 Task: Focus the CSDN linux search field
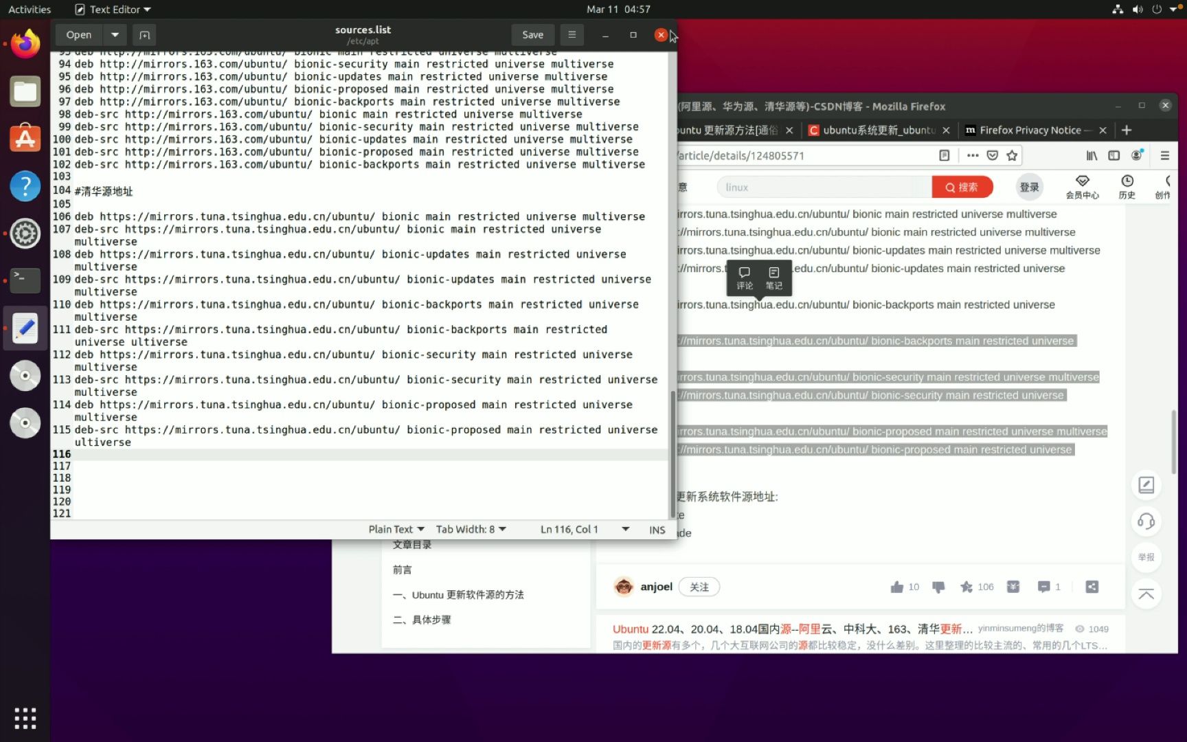pos(824,187)
